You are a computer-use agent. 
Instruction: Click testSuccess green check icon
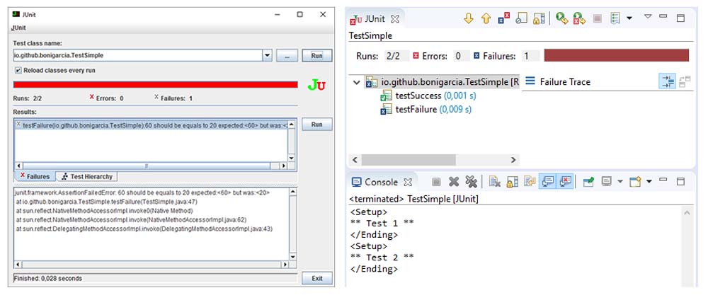[386, 96]
